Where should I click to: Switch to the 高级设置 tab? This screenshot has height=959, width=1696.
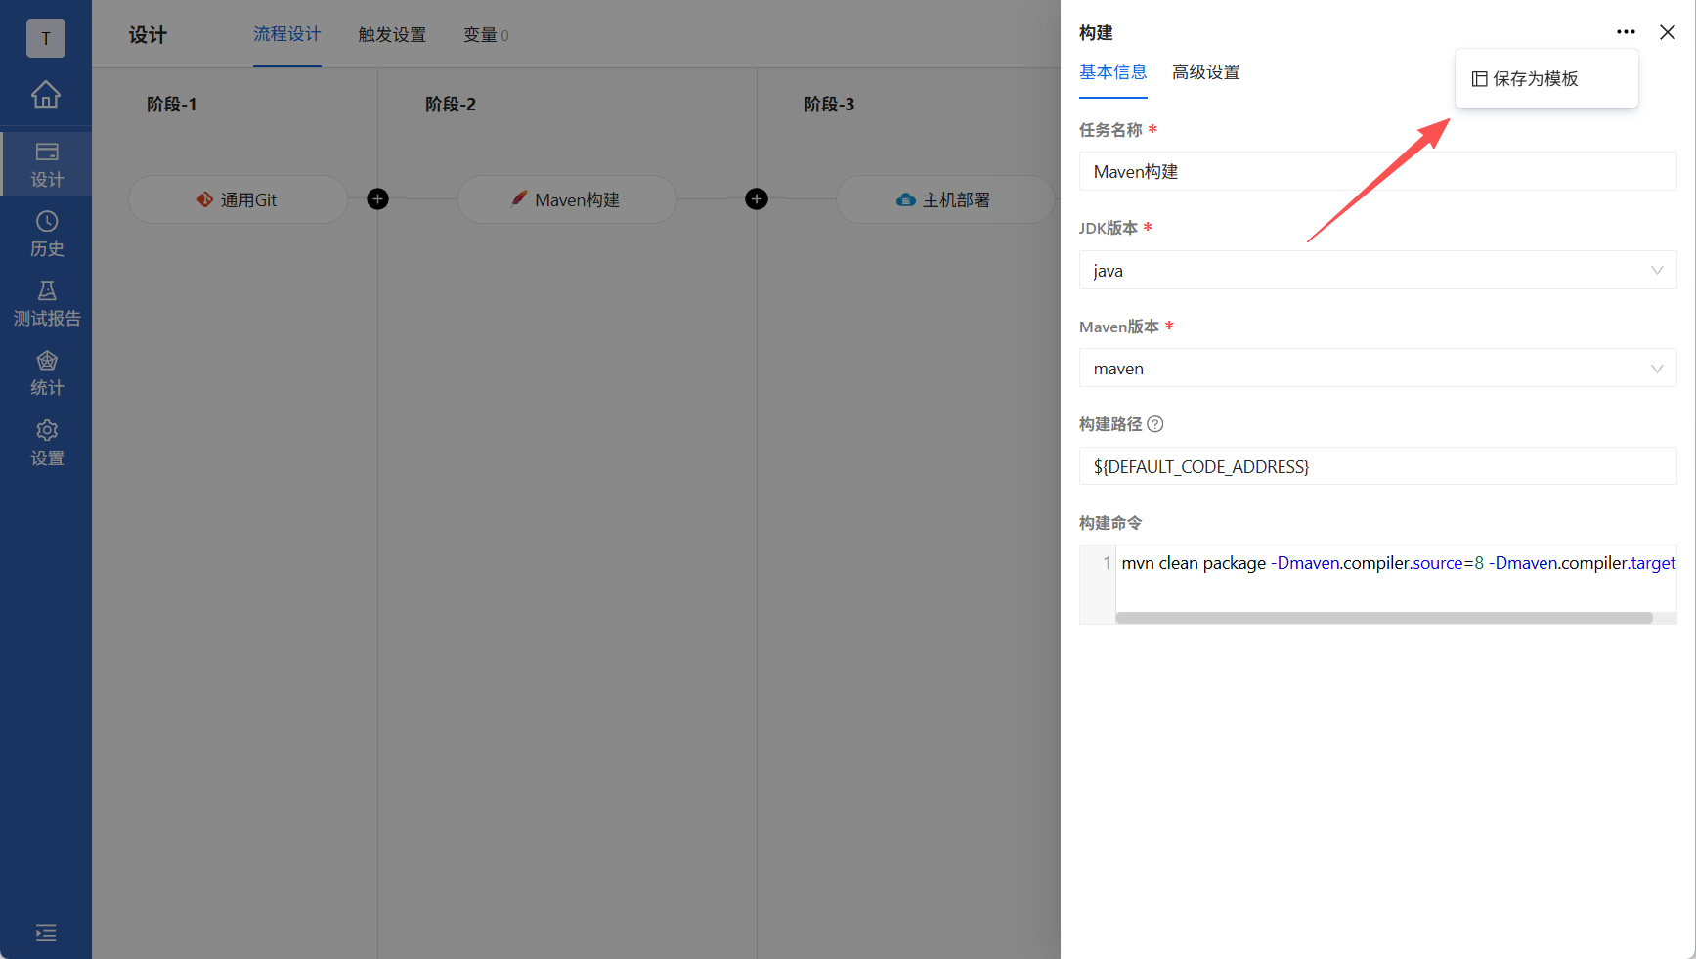[x=1205, y=72]
